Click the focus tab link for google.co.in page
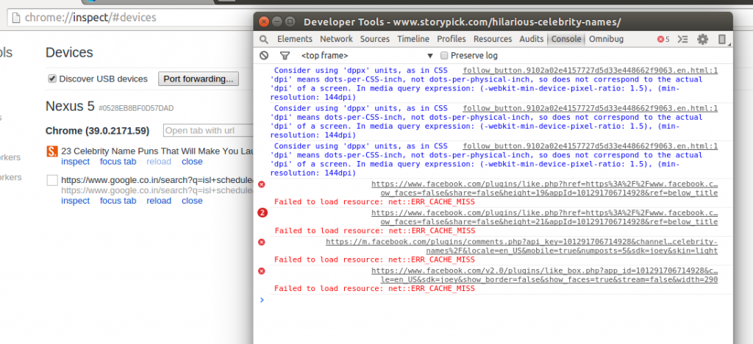This screenshot has width=753, height=344. 118,201
